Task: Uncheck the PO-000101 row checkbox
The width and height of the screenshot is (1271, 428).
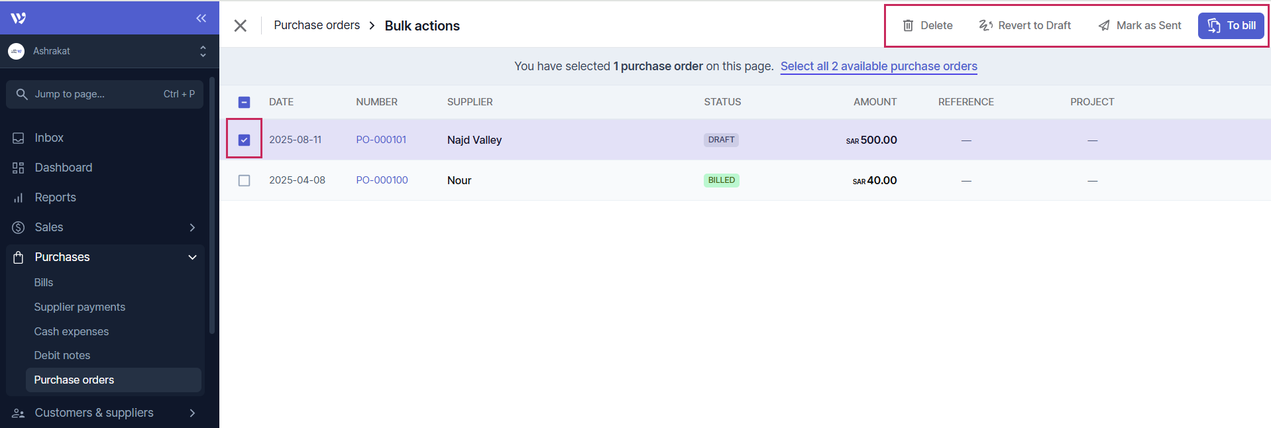Action: click(245, 140)
